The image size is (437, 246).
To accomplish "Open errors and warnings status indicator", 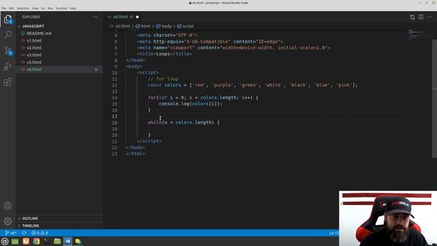I will (40, 233).
